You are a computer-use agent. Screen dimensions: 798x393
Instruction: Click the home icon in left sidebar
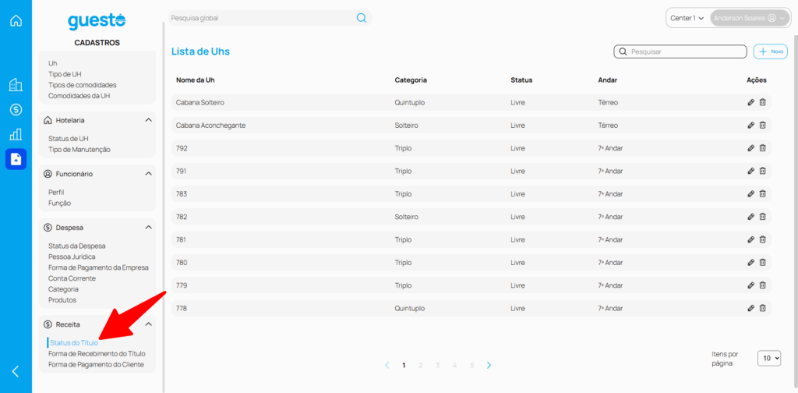[x=16, y=20]
